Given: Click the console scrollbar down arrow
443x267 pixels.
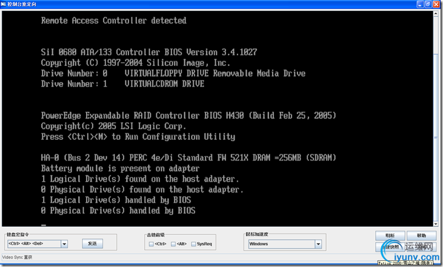Looking at the screenshot, I should (x=436, y=224).
